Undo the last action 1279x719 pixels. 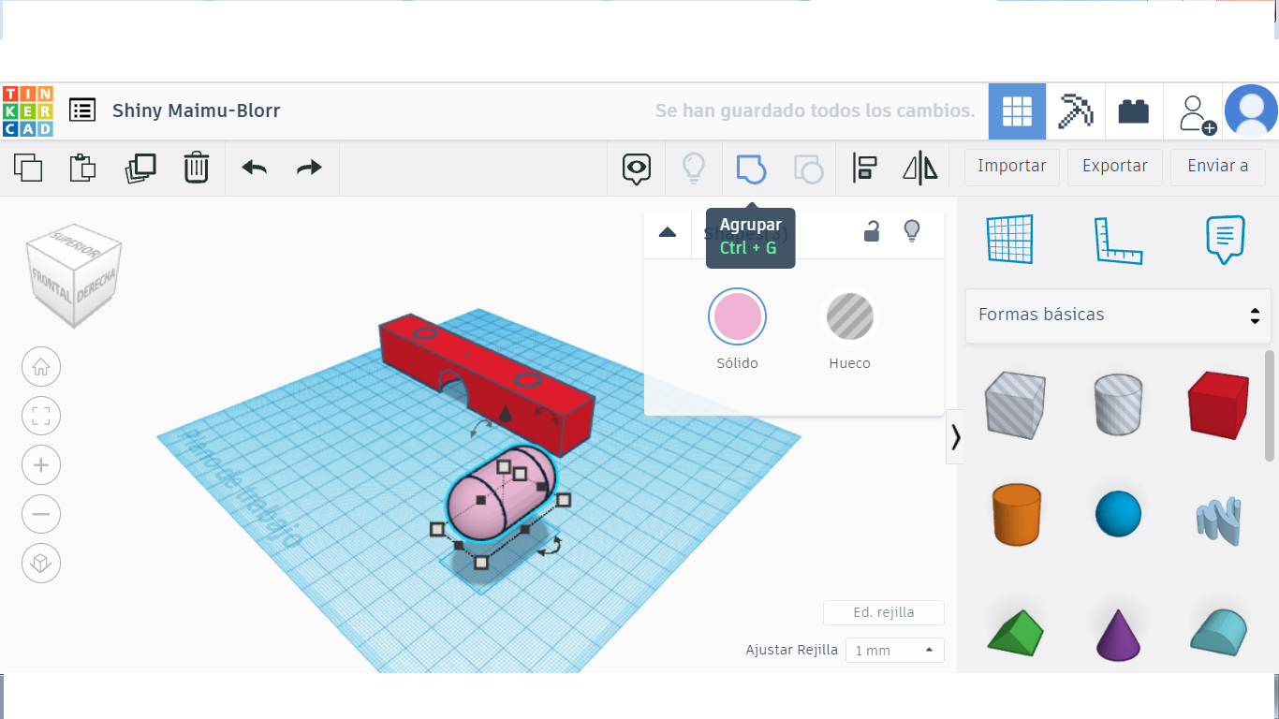click(255, 167)
